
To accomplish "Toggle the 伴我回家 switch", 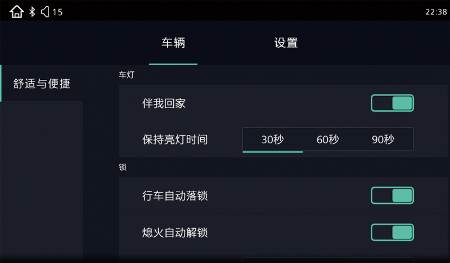I will (392, 103).
